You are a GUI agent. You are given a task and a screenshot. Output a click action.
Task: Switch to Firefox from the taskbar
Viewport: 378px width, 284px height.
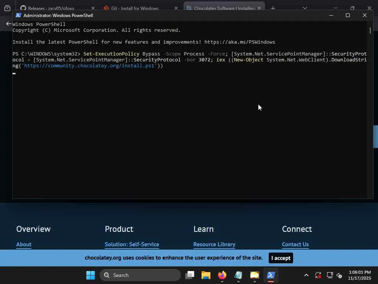pyautogui.click(x=222, y=275)
